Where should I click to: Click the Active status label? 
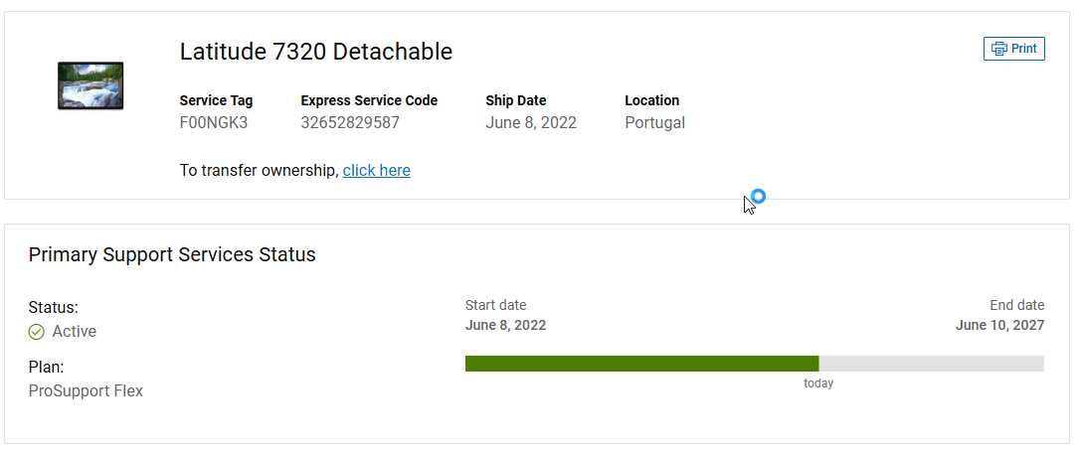tap(75, 332)
